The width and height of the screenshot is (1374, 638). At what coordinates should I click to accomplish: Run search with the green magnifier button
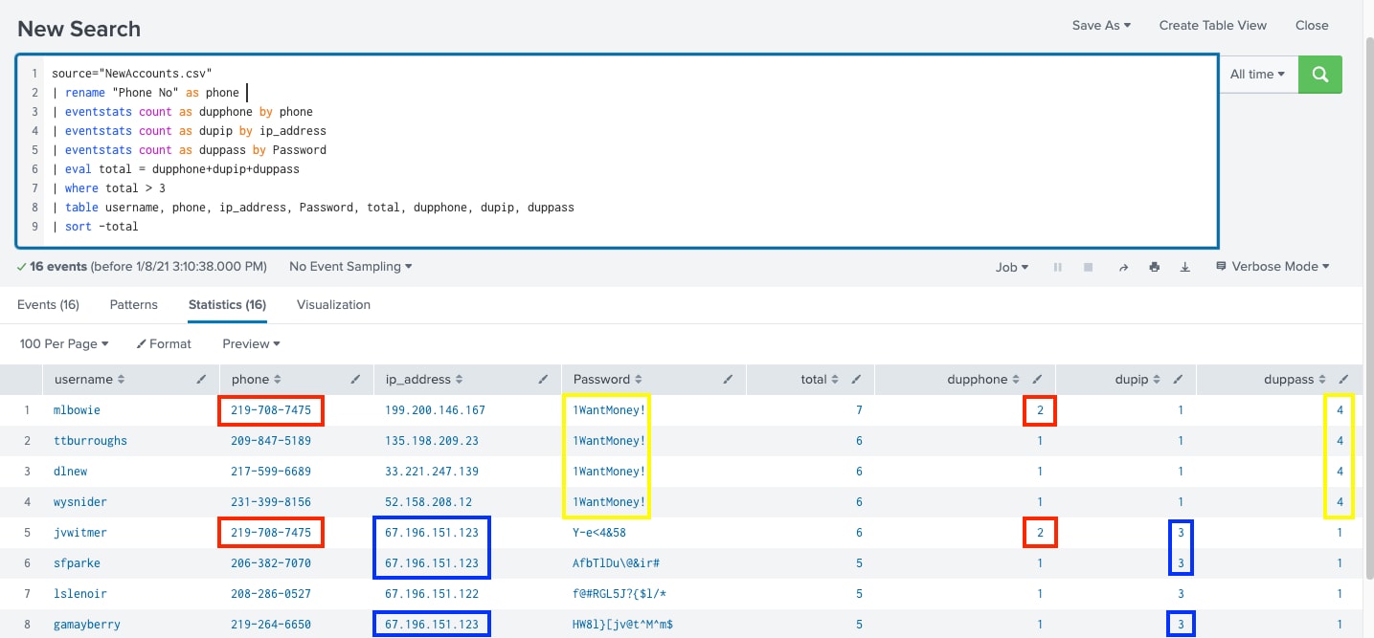tap(1319, 75)
